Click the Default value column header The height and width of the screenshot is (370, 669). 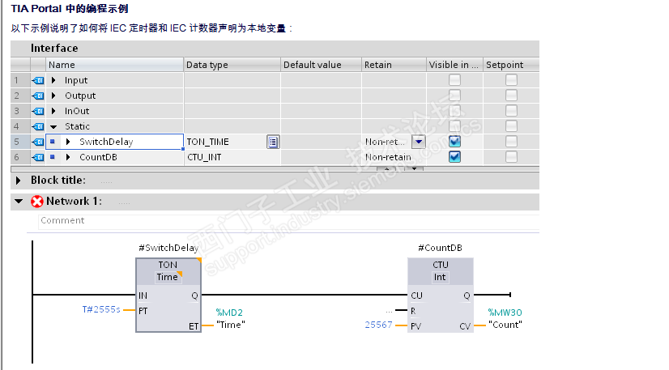pyautogui.click(x=321, y=65)
